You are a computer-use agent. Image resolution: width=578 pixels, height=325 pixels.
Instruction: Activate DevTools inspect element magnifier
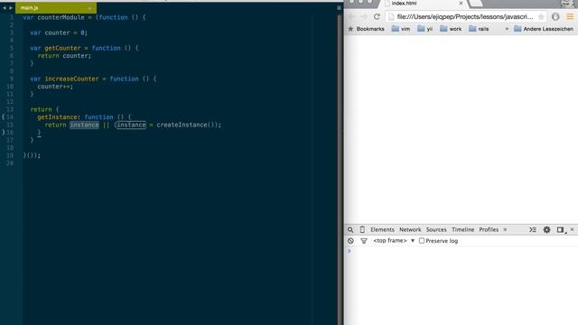[350, 229]
